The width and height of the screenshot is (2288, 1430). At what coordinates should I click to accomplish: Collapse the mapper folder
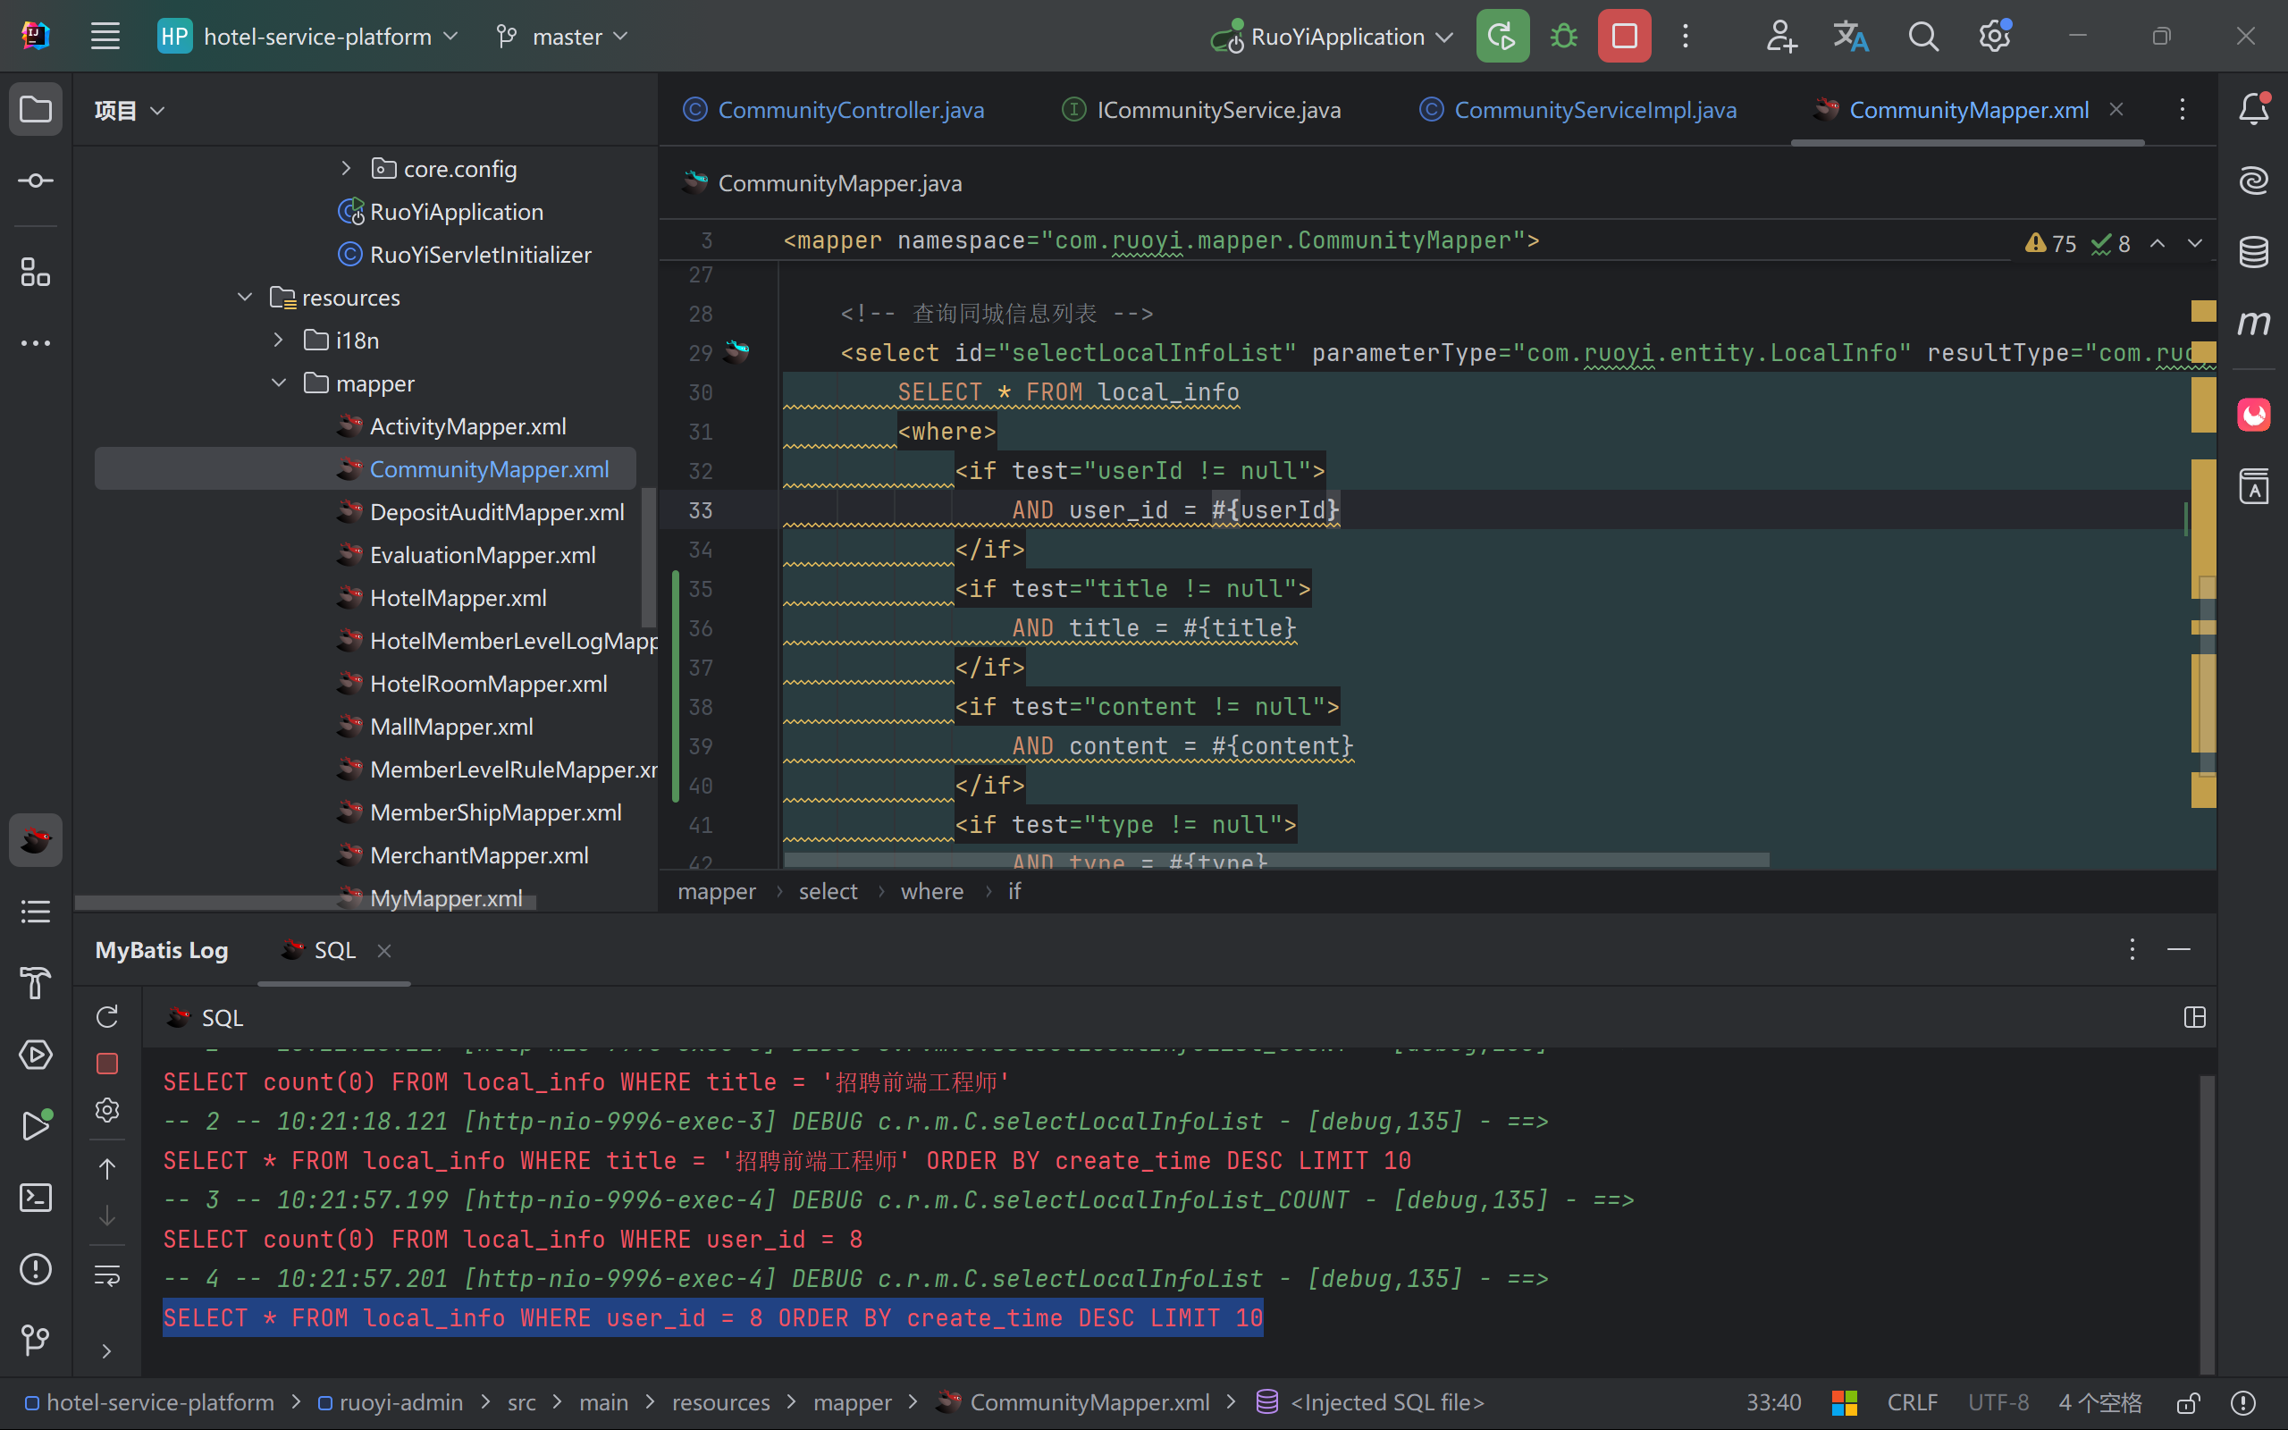pos(278,383)
